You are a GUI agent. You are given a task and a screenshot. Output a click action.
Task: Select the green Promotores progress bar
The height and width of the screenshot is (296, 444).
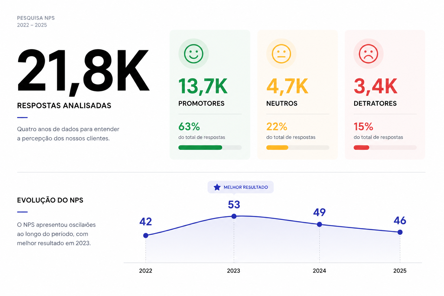[x=210, y=147]
